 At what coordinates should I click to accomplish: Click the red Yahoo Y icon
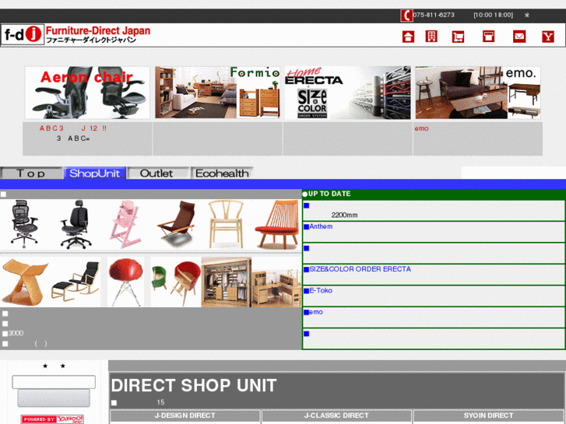(x=548, y=37)
